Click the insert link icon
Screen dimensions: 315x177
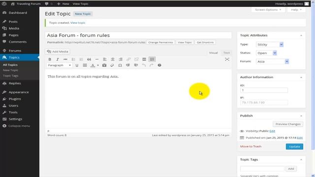pyautogui.click(x=128, y=59)
